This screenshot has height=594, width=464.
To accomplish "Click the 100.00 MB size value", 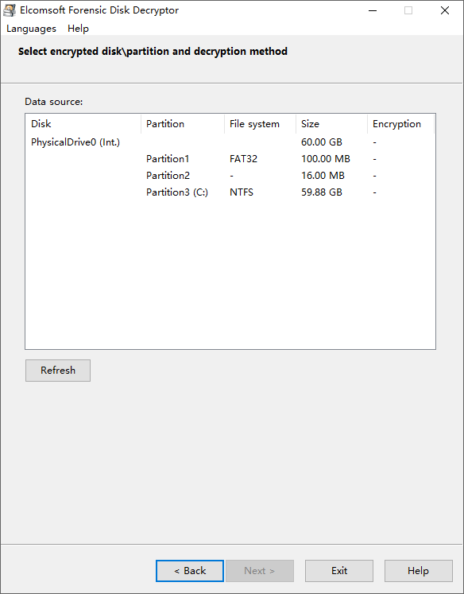I will point(326,159).
